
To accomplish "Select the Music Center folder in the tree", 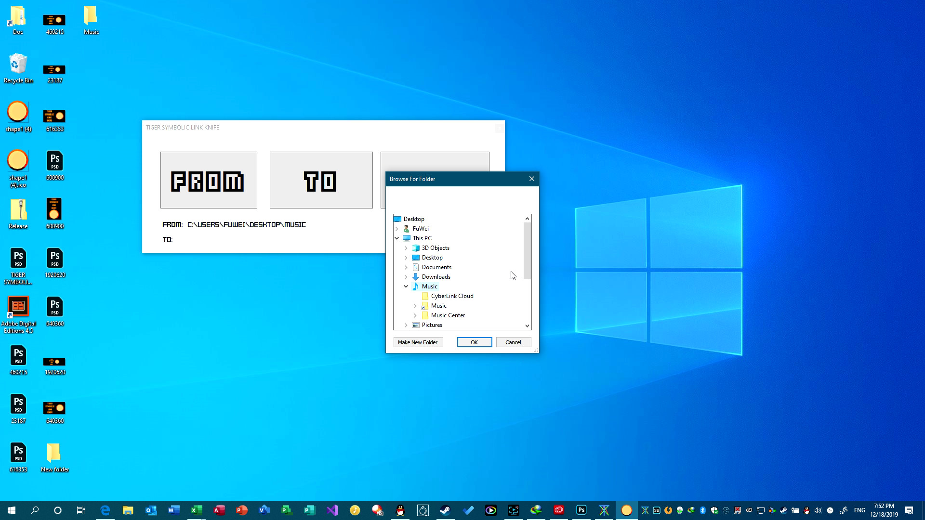I will coord(448,315).
